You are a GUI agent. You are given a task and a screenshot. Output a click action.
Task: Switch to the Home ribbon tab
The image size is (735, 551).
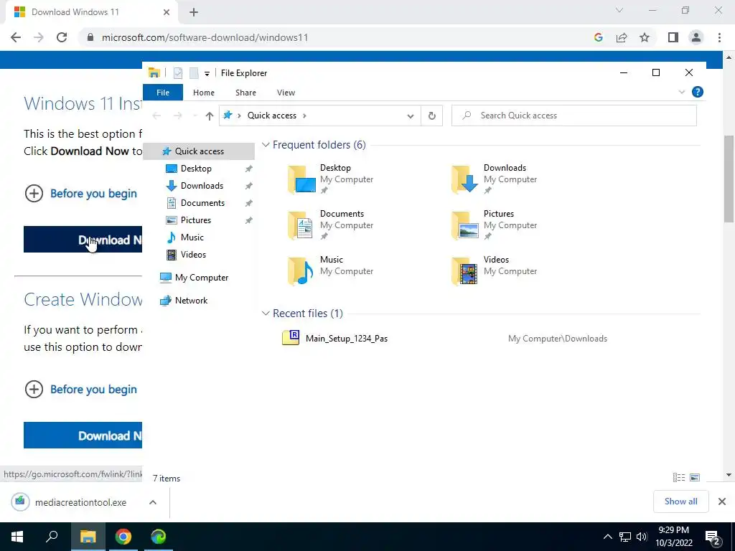pos(203,93)
